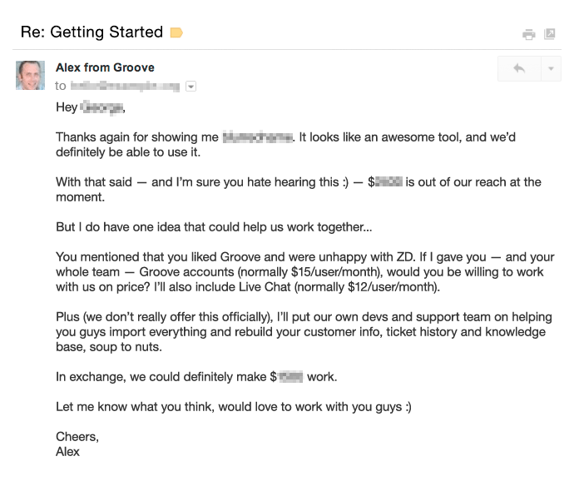Open the email in a new window
This screenshot has height=491, width=574.
549,34
